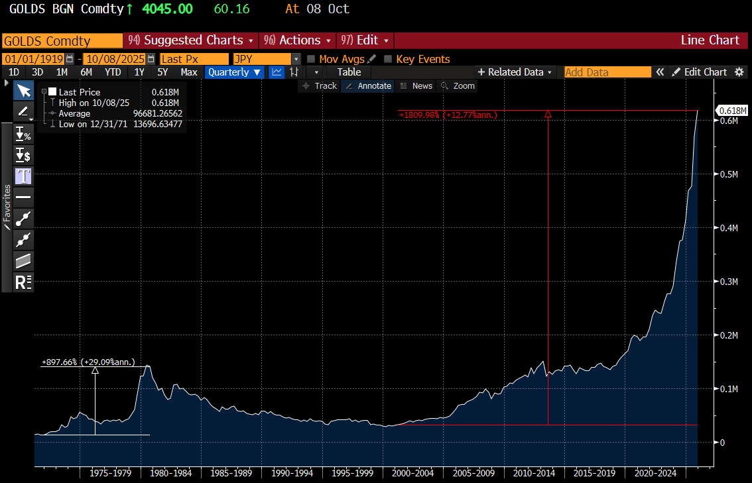Switch to line chart type icon
The image size is (752, 483).
point(277,72)
